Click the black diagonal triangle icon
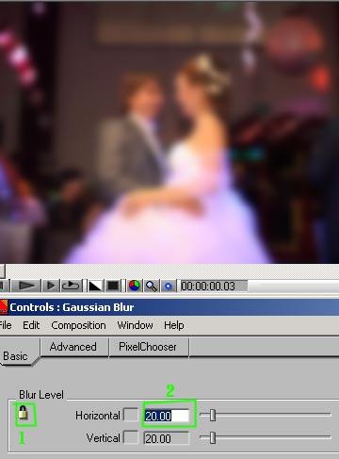This screenshot has height=459, width=339. [x=95, y=286]
